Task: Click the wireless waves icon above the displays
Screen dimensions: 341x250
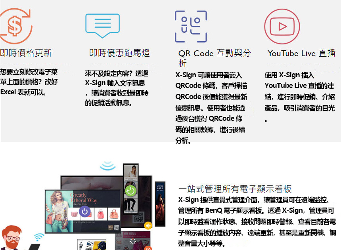Action: pyautogui.click(x=107, y=166)
